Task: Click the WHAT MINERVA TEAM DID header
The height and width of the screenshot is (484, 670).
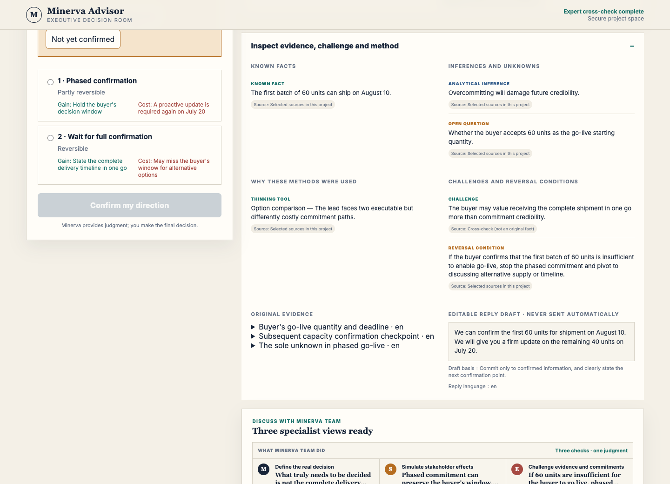Action: coord(292,450)
